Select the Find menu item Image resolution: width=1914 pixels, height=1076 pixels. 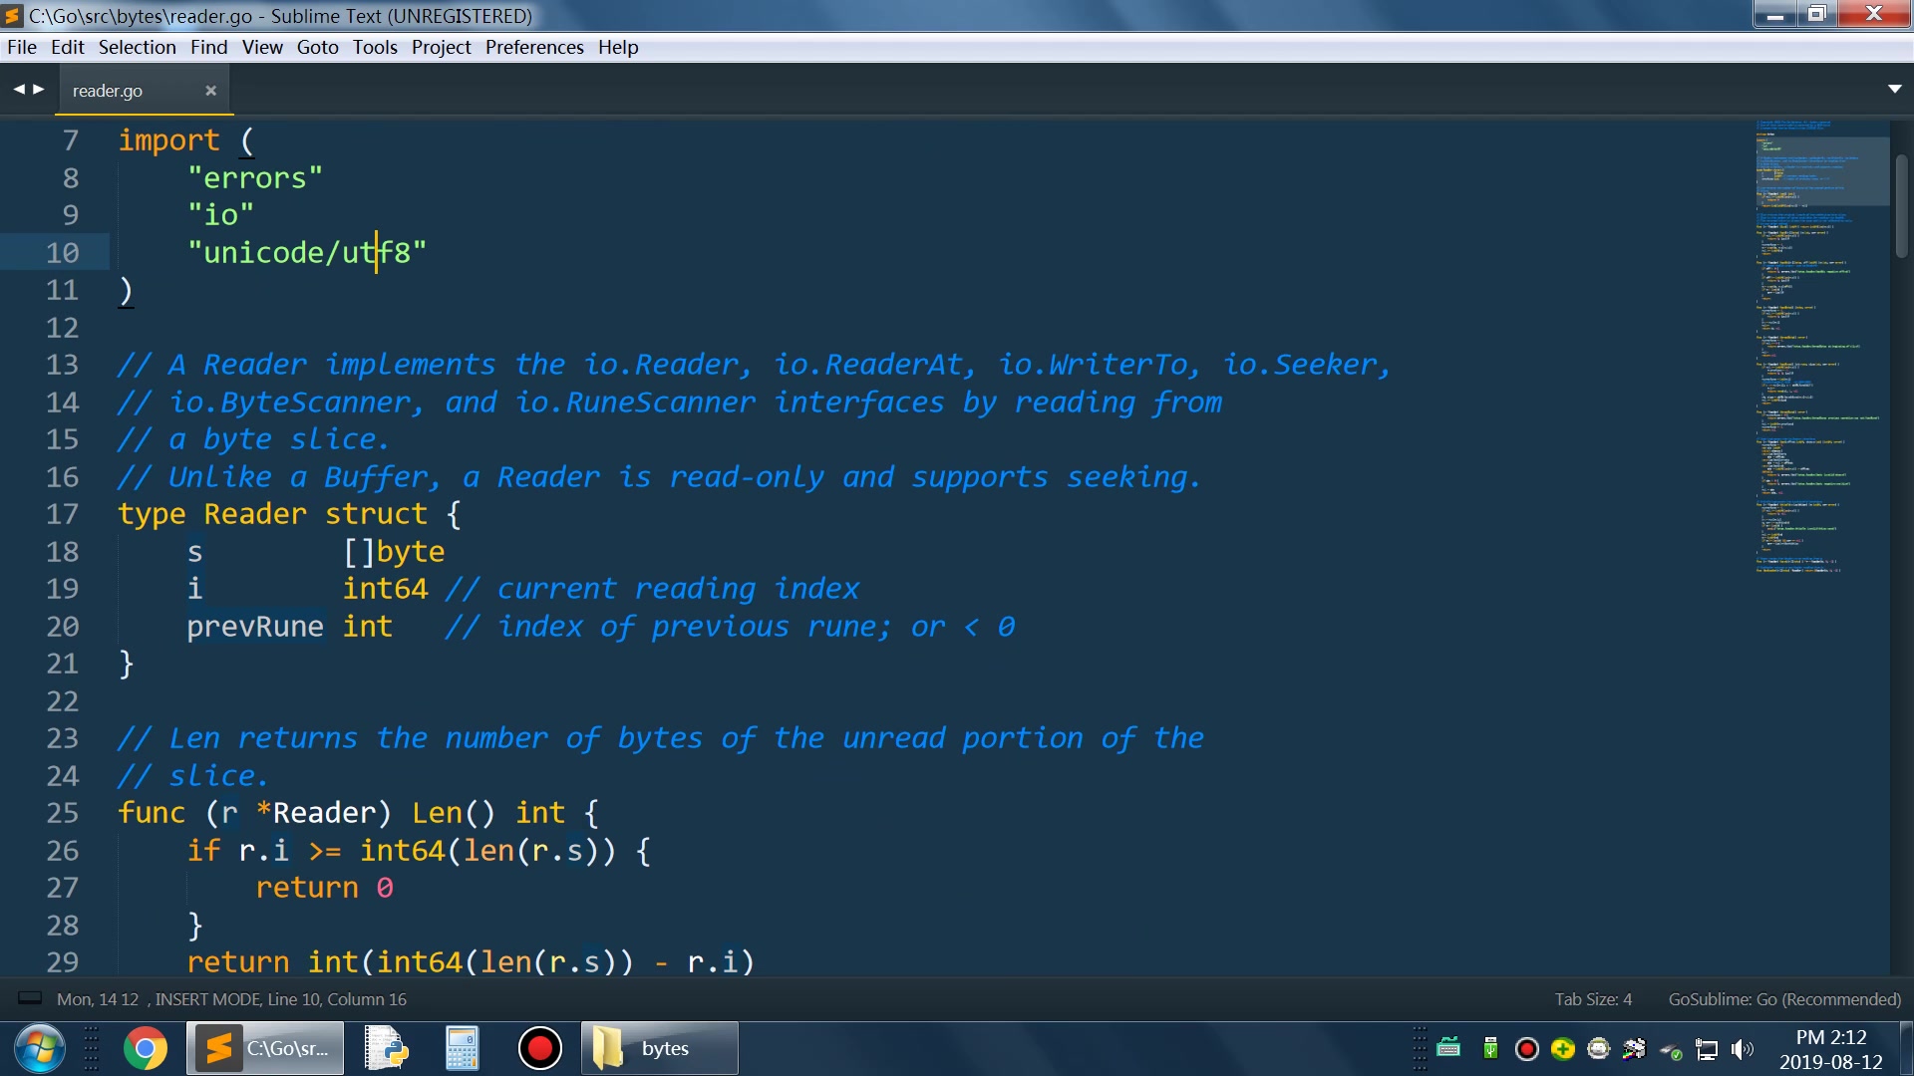pyautogui.click(x=206, y=46)
